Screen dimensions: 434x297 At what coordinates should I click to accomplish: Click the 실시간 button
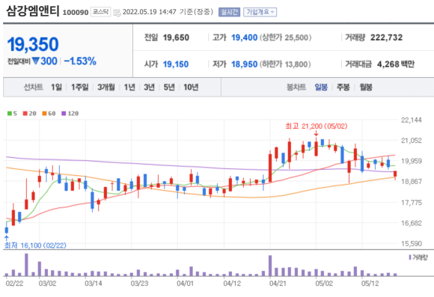[x=229, y=12]
